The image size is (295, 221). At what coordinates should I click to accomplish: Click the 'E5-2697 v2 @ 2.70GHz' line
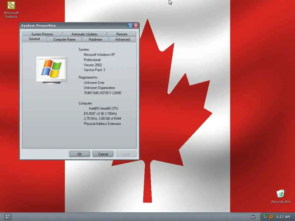click(100, 113)
